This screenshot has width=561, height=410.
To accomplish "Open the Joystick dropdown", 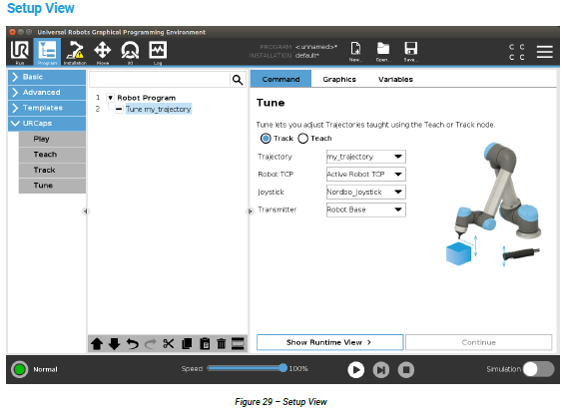I will 366,192.
